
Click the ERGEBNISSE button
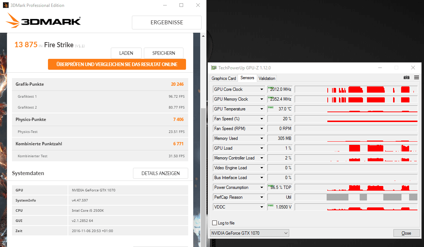click(166, 23)
